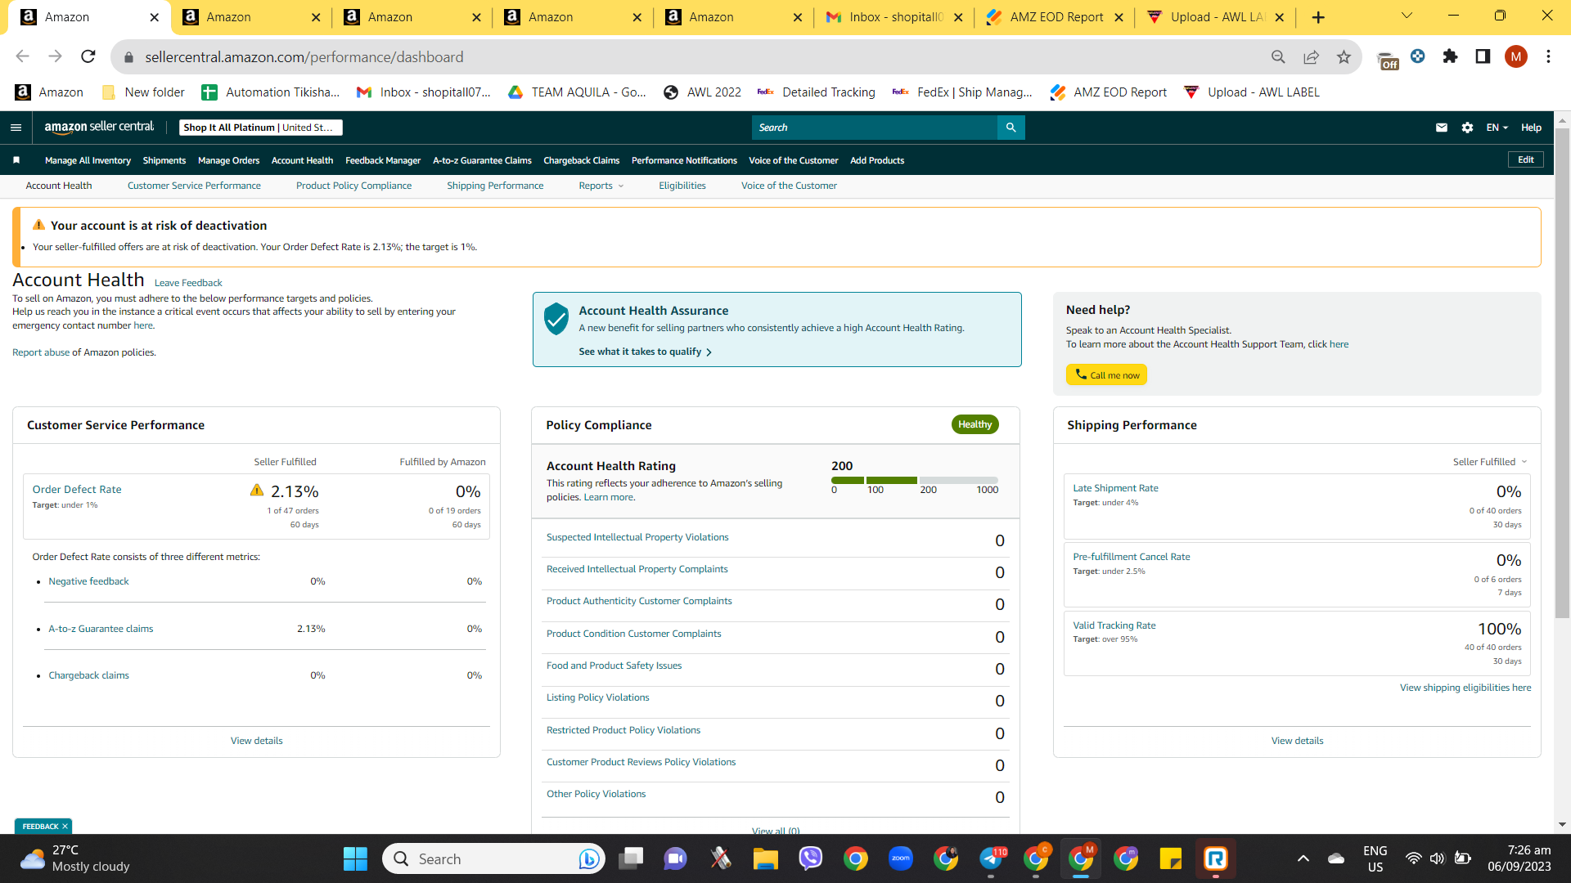1571x883 pixels.
Task: Reload the page with the browser refresh button
Action: [x=88, y=56]
